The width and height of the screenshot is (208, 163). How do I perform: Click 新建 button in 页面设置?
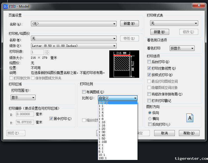[x=129, y=24]
